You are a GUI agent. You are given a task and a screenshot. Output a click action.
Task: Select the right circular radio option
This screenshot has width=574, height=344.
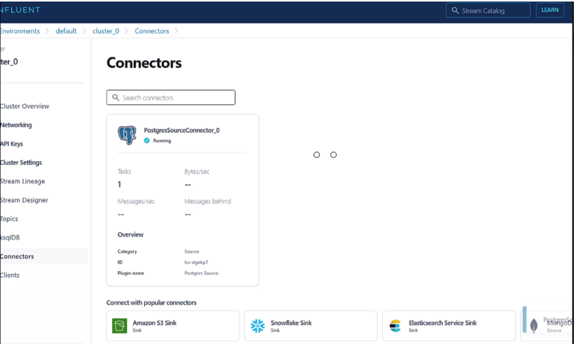click(x=334, y=154)
